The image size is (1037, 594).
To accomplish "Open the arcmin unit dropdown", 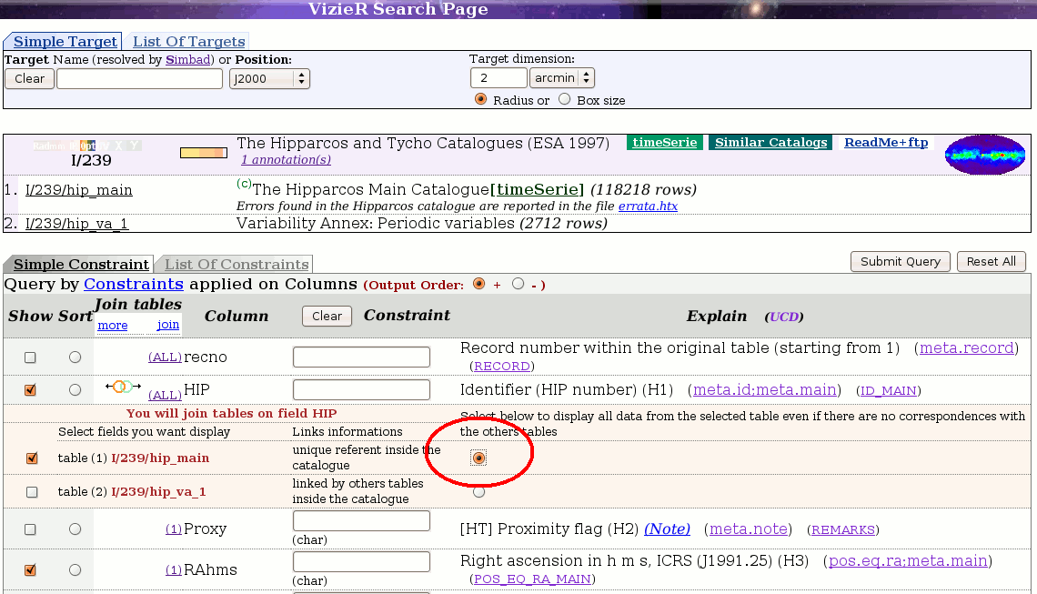I will [561, 78].
